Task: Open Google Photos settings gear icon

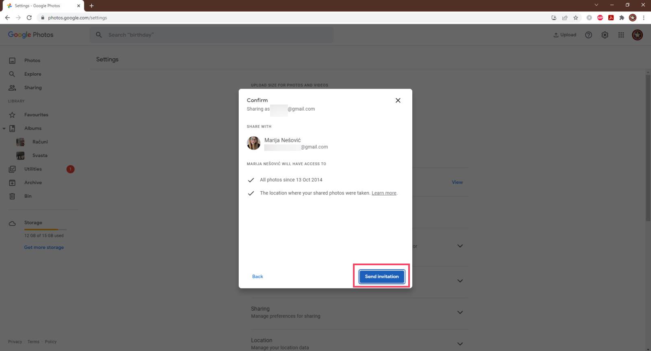Action: (x=605, y=35)
